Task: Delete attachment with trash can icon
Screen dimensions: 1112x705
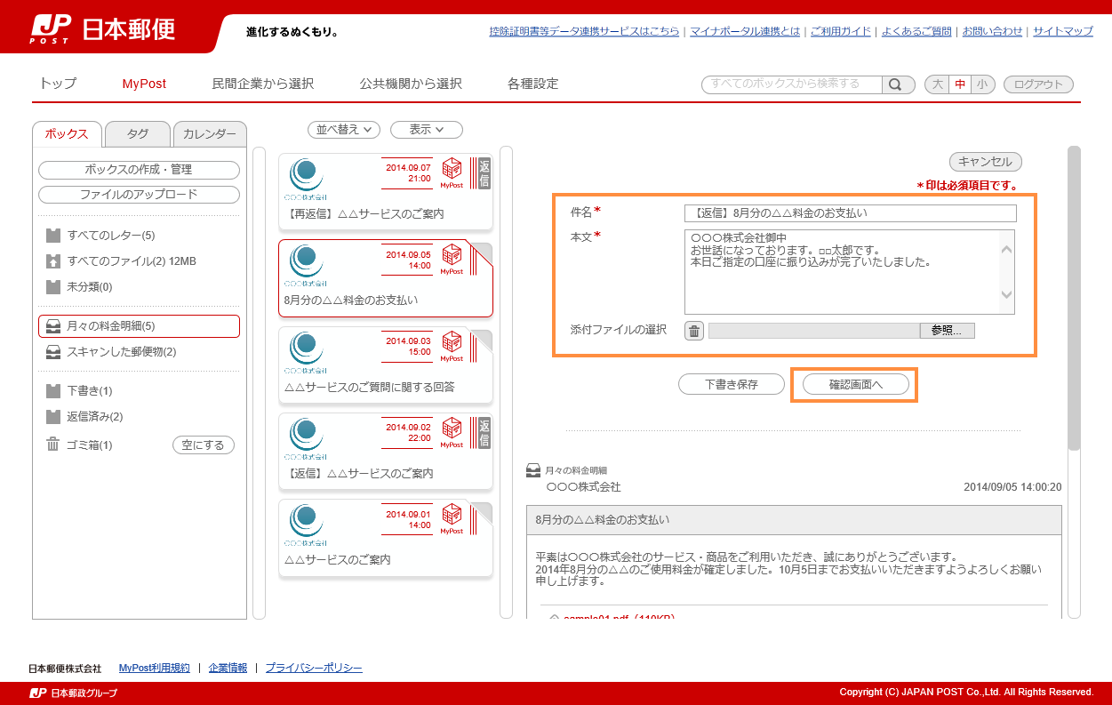Action: (x=694, y=331)
